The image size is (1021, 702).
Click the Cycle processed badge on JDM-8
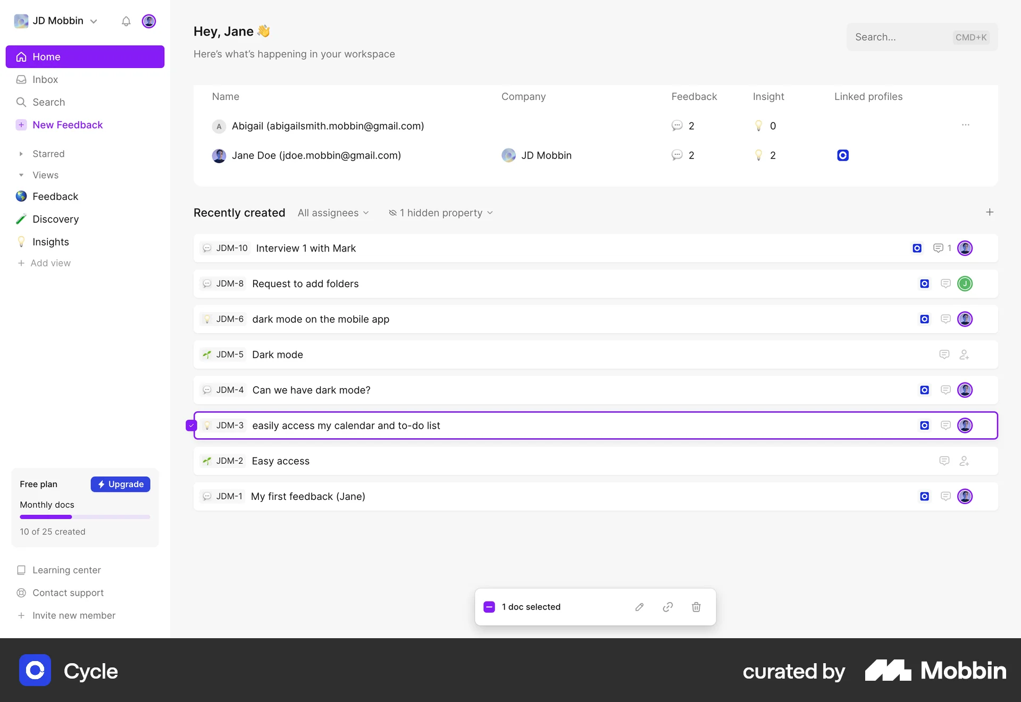(x=924, y=283)
